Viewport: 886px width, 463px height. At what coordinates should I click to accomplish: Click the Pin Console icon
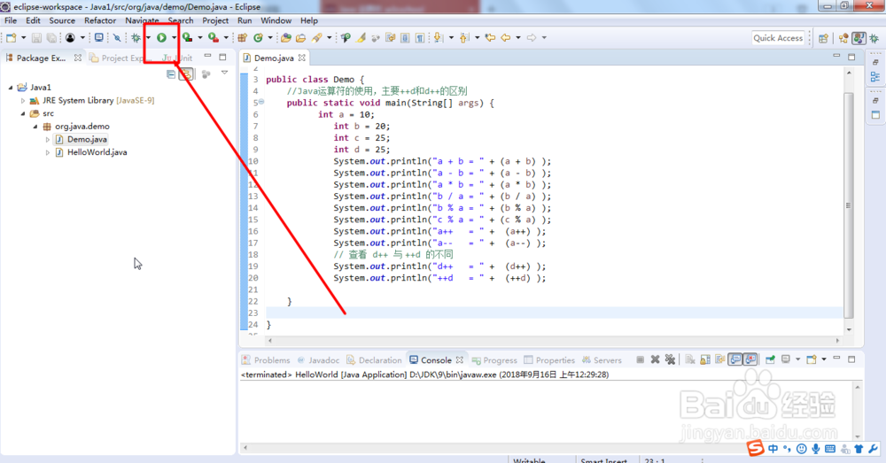(x=770, y=359)
